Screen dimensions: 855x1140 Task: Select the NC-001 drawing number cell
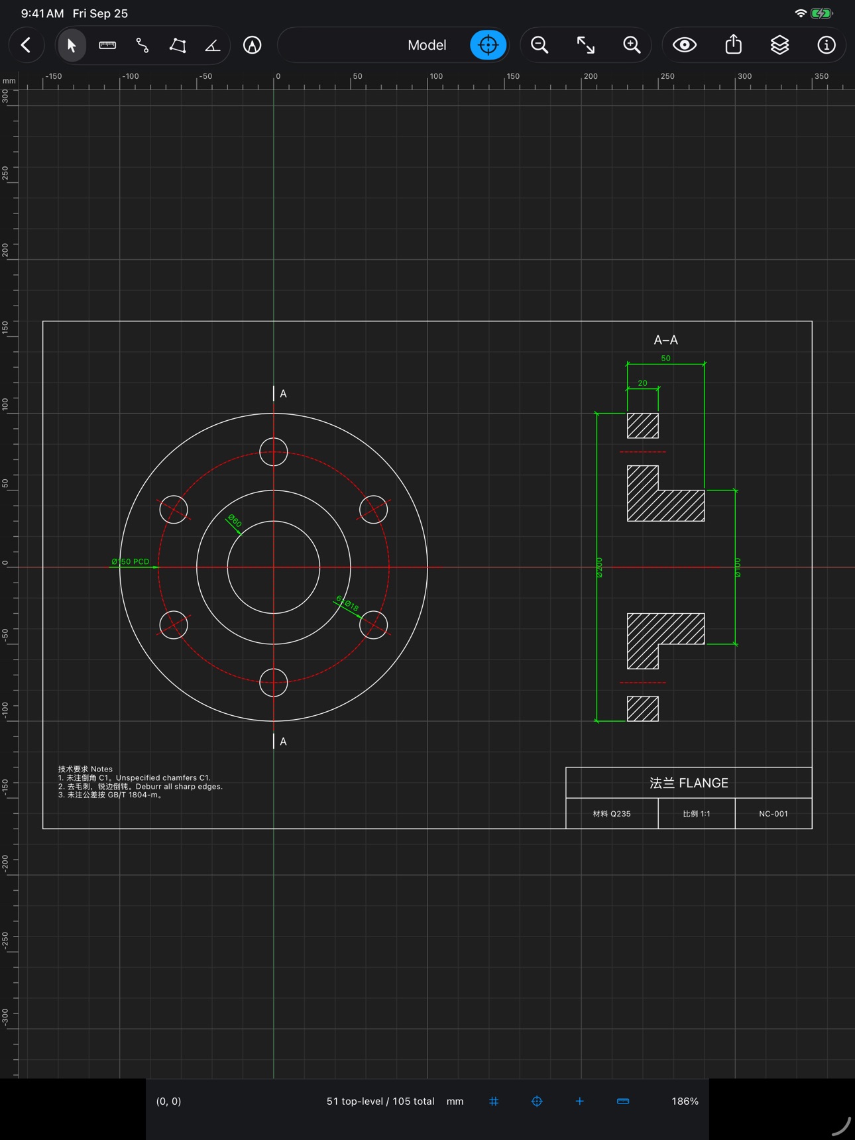pos(773,814)
